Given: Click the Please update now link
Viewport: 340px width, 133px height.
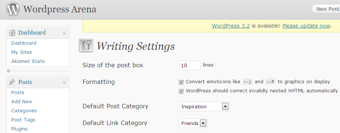Looking at the screenshot, I should coord(306,26).
